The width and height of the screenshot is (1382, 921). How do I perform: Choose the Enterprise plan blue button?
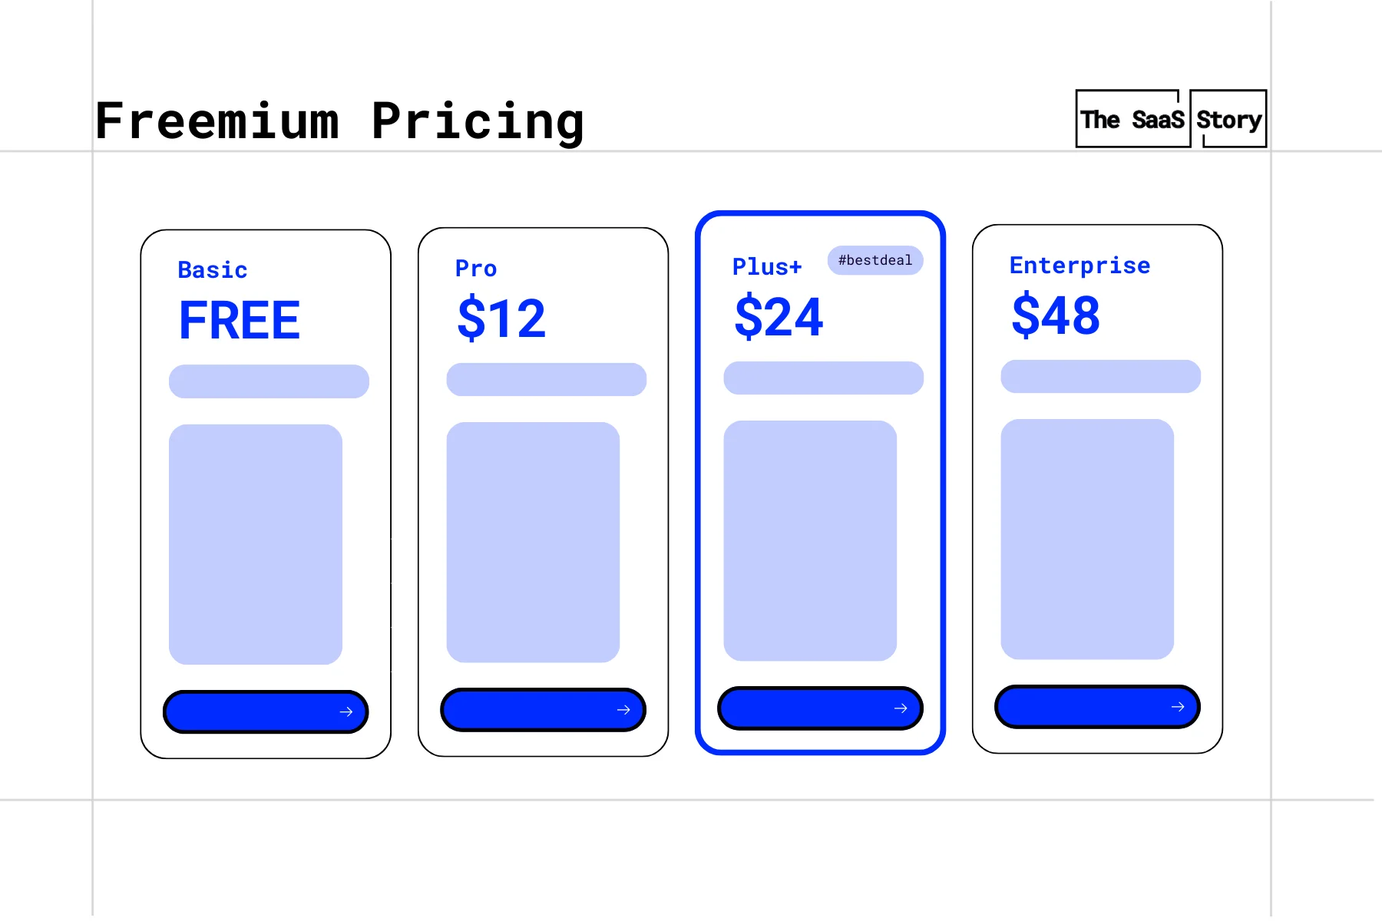pos(1097,707)
